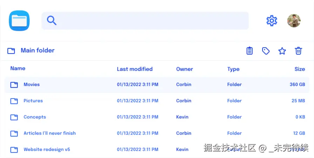
Task: Open settings via the gear icon
Action: [272, 21]
